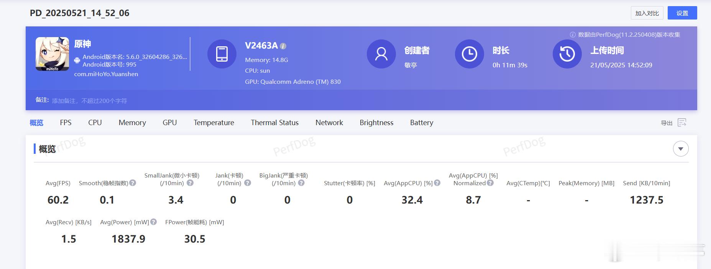The height and width of the screenshot is (269, 711).
Task: Click the Send value 1237.5
Action: (x=647, y=200)
